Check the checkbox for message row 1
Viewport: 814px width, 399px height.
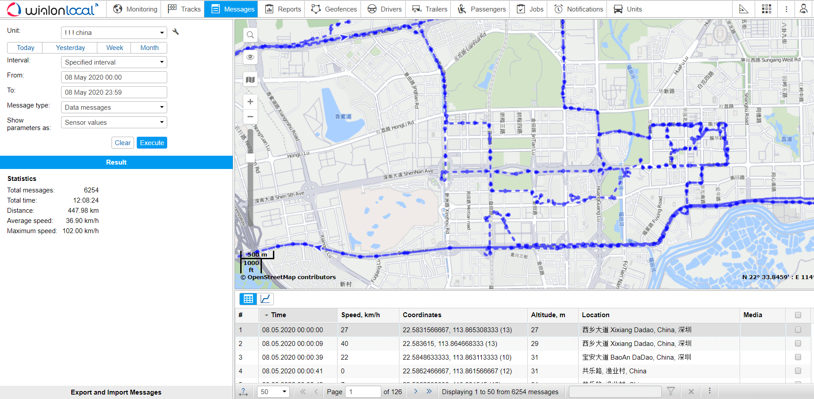point(798,330)
